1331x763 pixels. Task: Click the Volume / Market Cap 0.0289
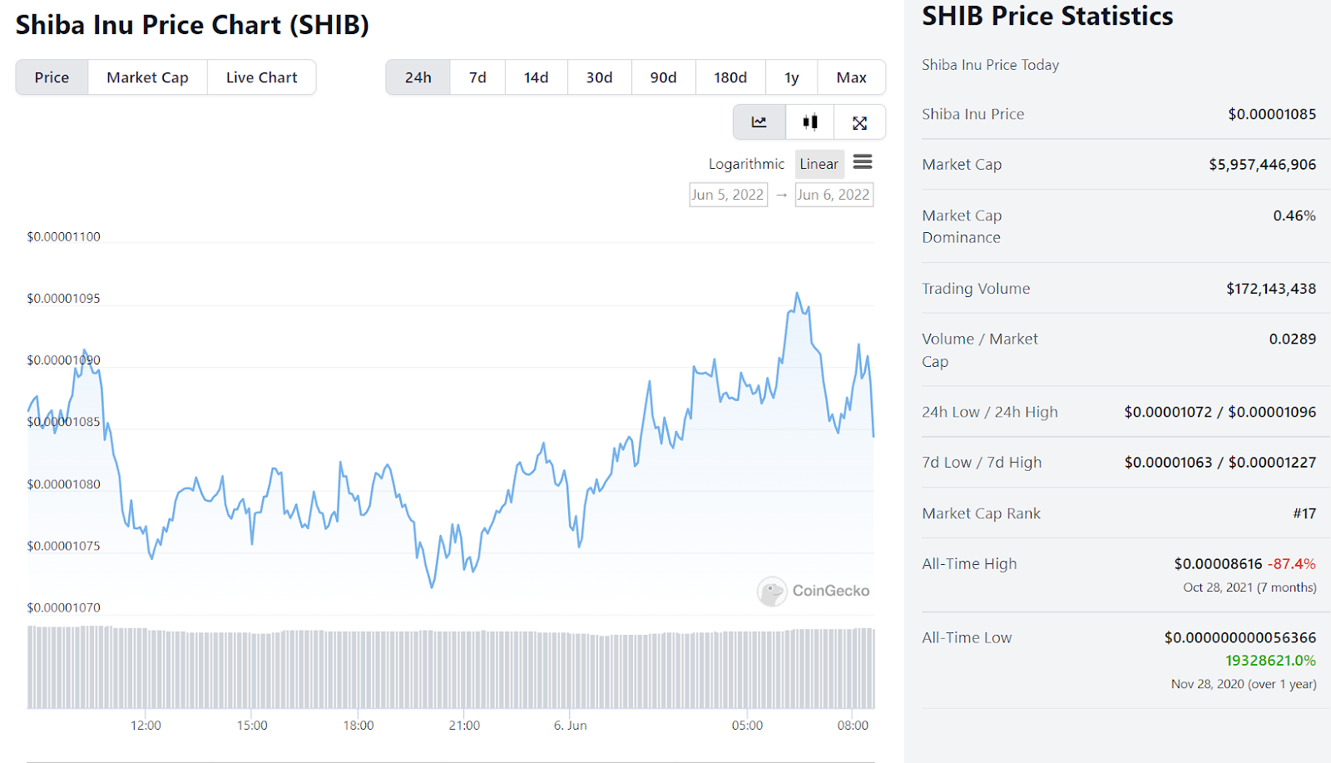point(1293,339)
